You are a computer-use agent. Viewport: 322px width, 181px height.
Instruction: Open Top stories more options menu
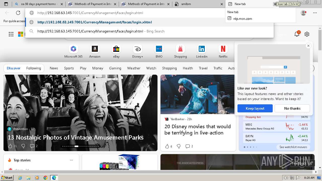71,160
